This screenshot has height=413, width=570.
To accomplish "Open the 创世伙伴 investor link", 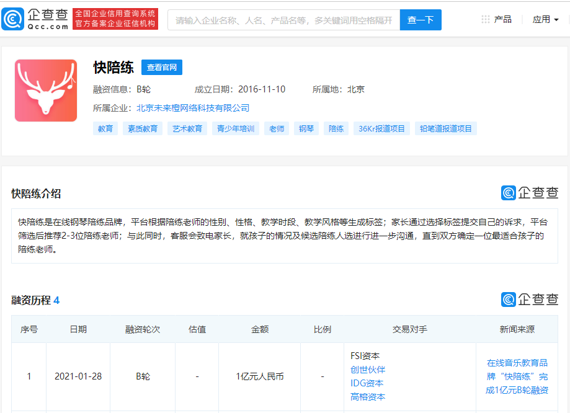I will click(368, 370).
